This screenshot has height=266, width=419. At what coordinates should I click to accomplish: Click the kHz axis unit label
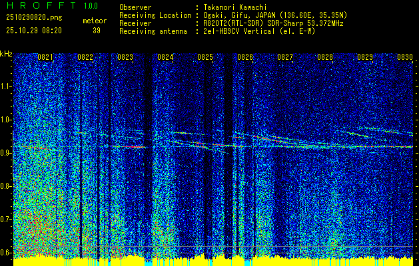6,54
